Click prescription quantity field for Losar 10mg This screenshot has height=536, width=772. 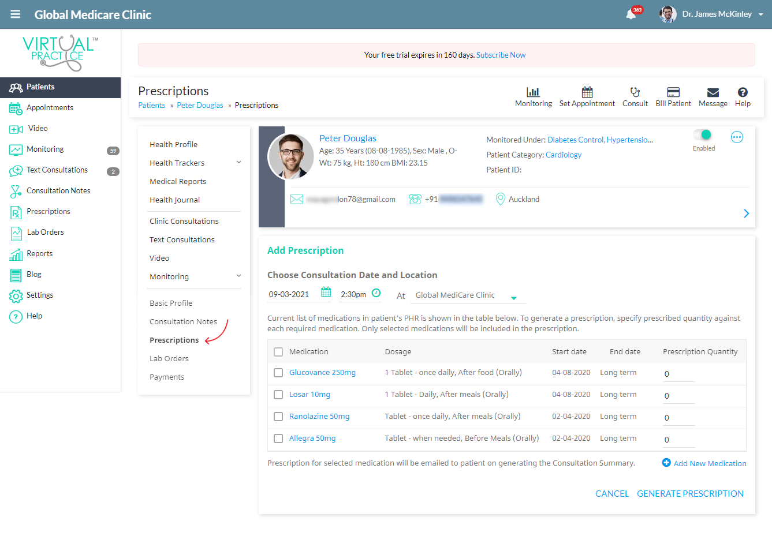678,396
